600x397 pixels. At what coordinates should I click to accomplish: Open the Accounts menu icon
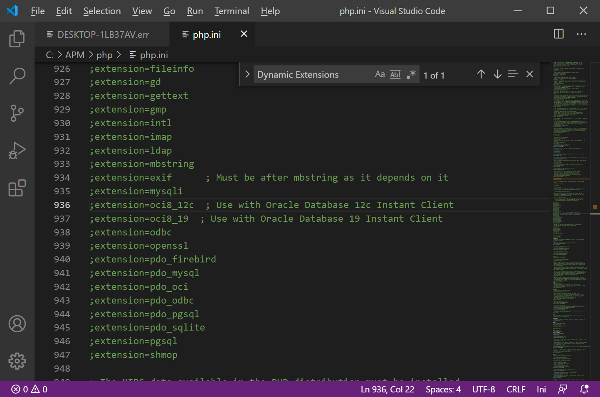(x=17, y=324)
